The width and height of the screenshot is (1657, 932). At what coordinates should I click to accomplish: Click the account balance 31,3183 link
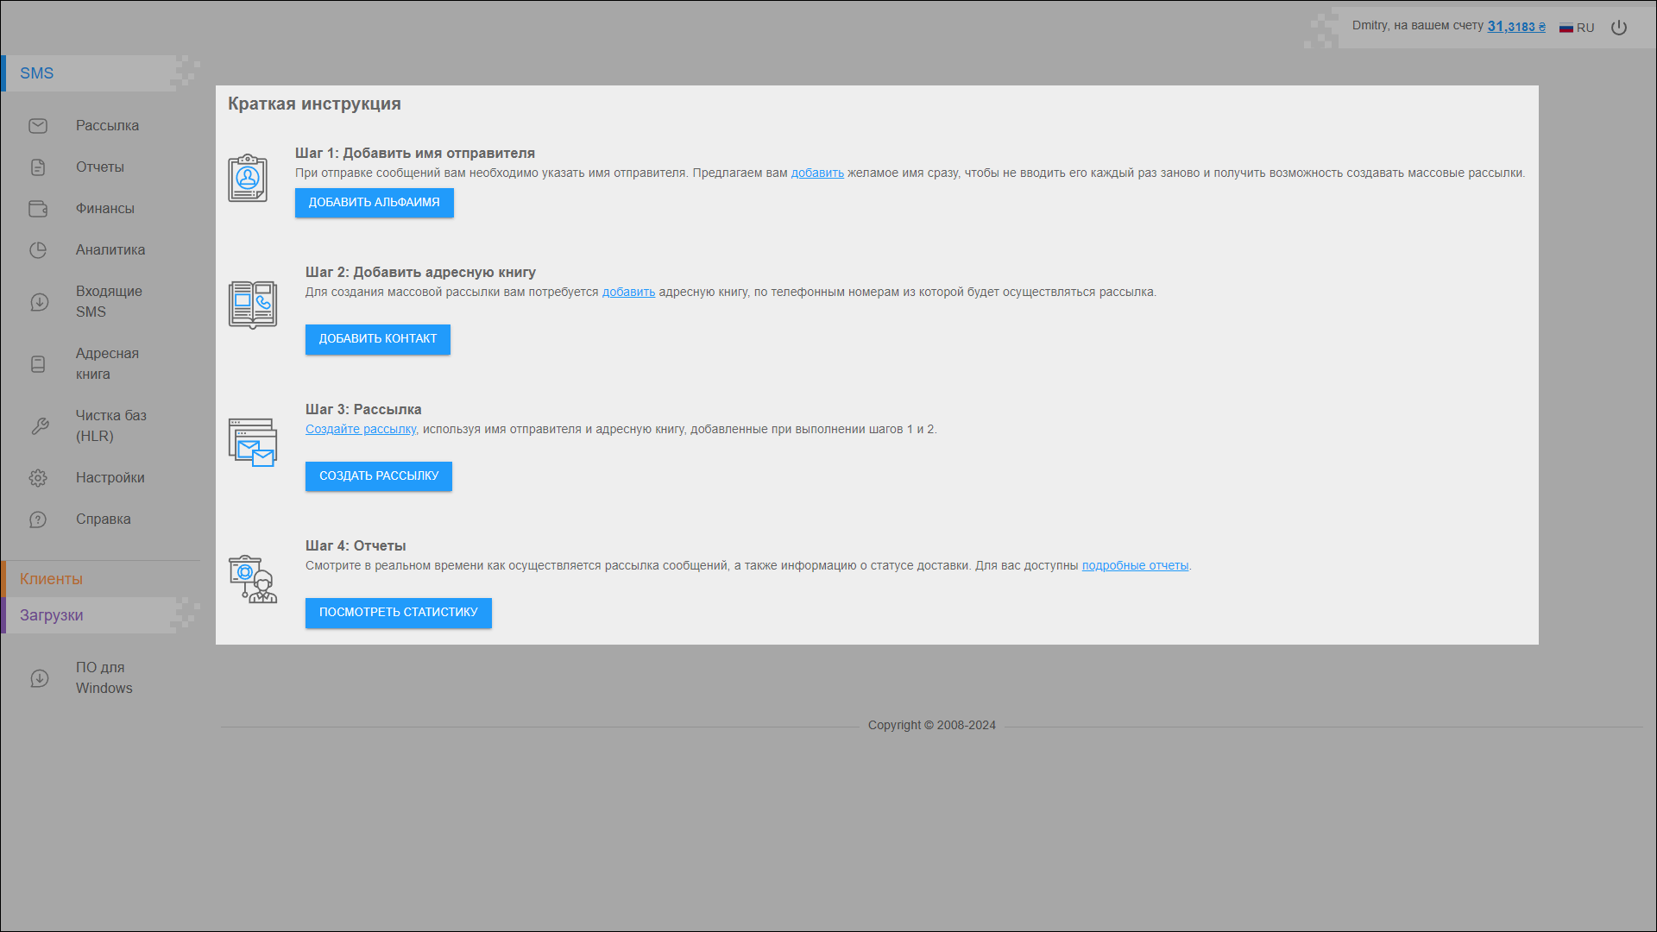click(x=1515, y=27)
